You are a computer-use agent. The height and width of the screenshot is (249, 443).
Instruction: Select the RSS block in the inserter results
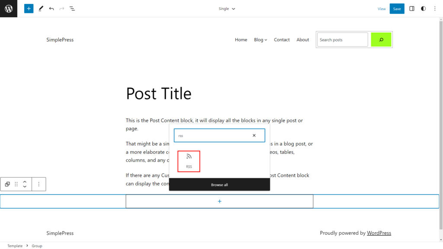pos(189,161)
